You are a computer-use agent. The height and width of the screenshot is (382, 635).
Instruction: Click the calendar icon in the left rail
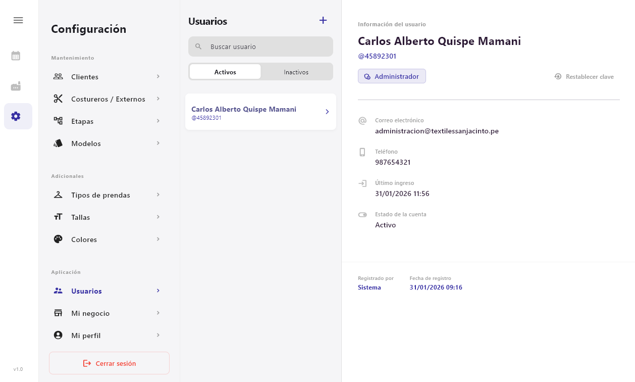[x=16, y=56]
